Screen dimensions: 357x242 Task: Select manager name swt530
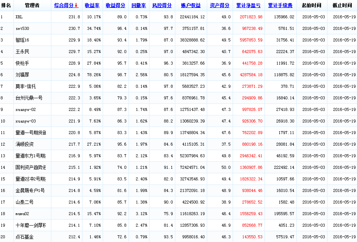point(22,29)
